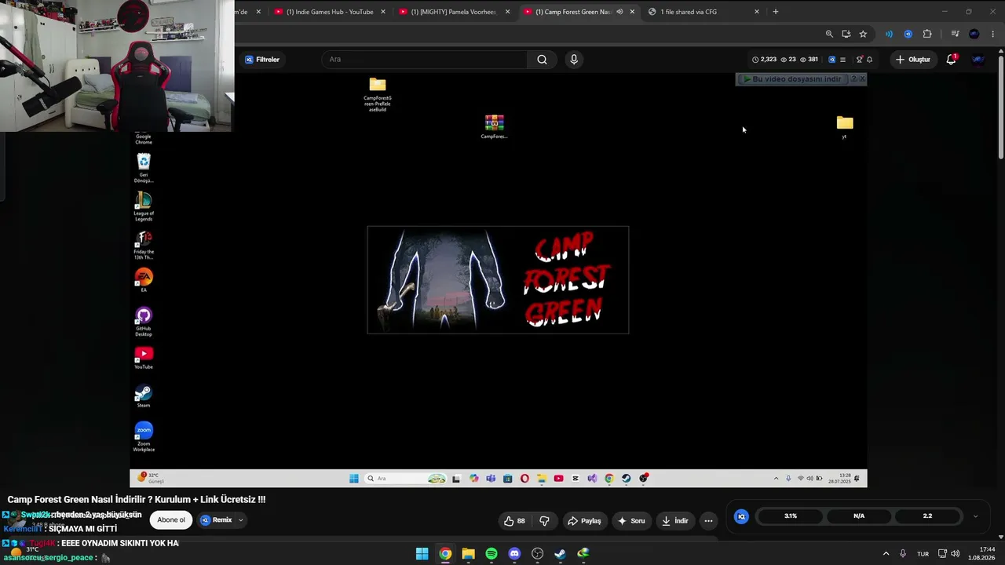Subscribe with the Abone ol button
This screenshot has height=565, width=1005.
coord(171,520)
